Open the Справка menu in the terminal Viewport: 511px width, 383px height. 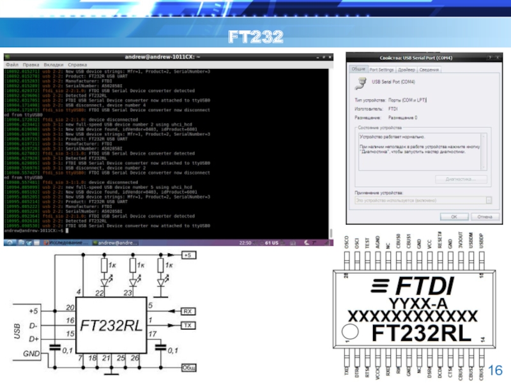(77, 65)
